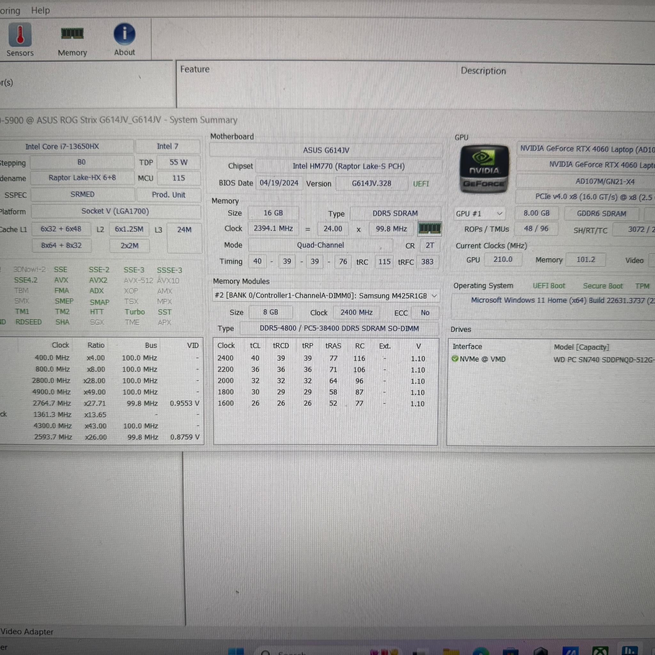Expand the Memory Modules selection dropdown
The image size is (655, 655).
(x=326, y=296)
